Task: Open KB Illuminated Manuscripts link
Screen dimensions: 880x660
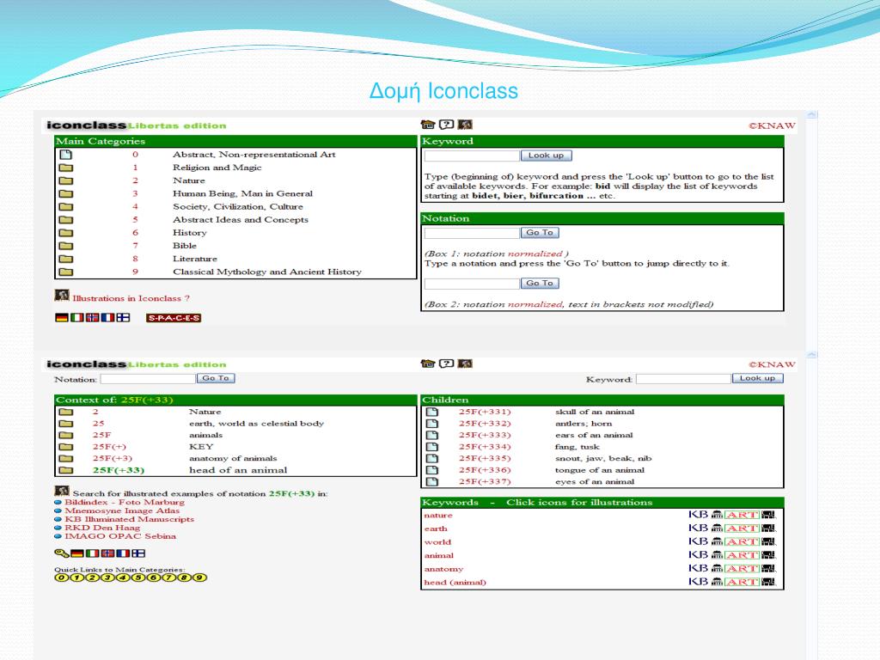Action: tap(130, 519)
